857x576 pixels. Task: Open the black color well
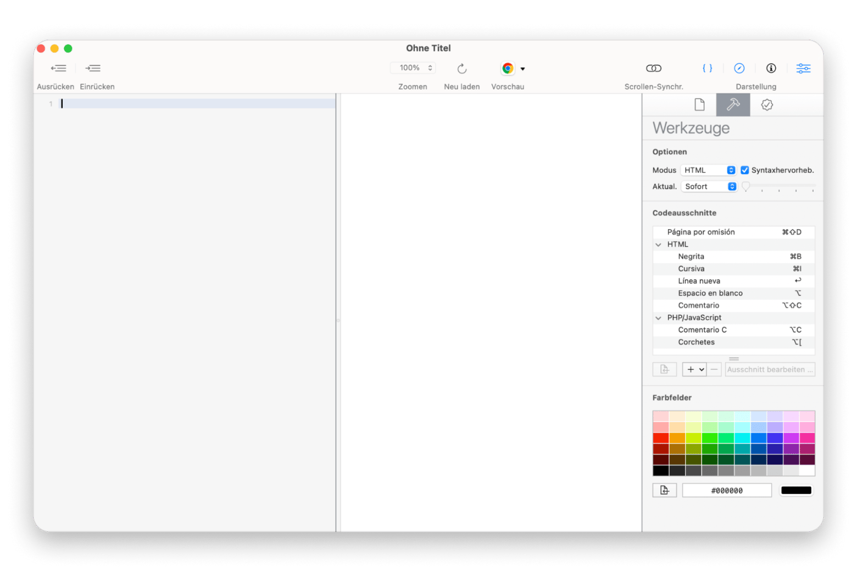click(796, 490)
